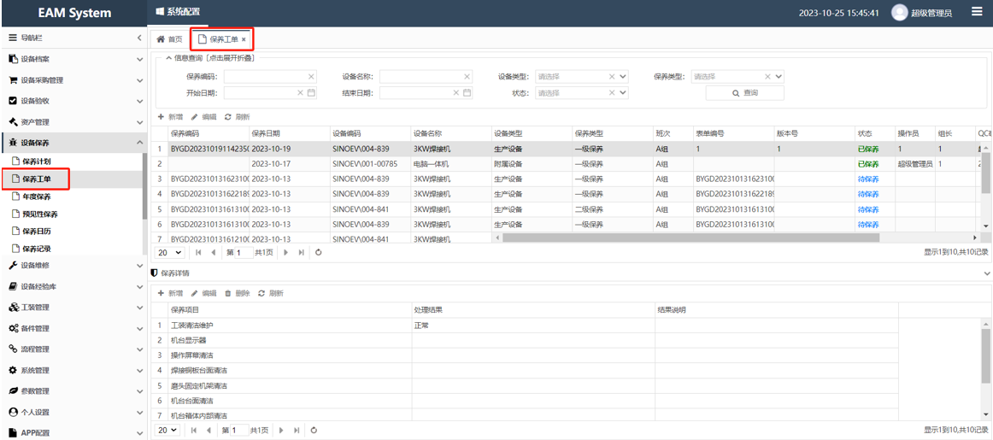Switch to the 首页 tab
Viewport: 993px width, 440px height.
coord(169,39)
